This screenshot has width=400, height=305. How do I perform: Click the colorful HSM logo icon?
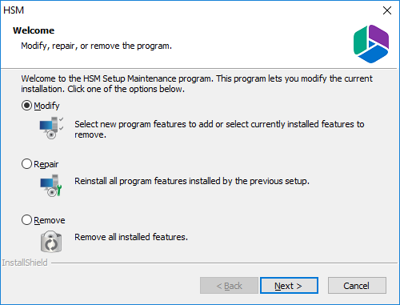point(371,44)
